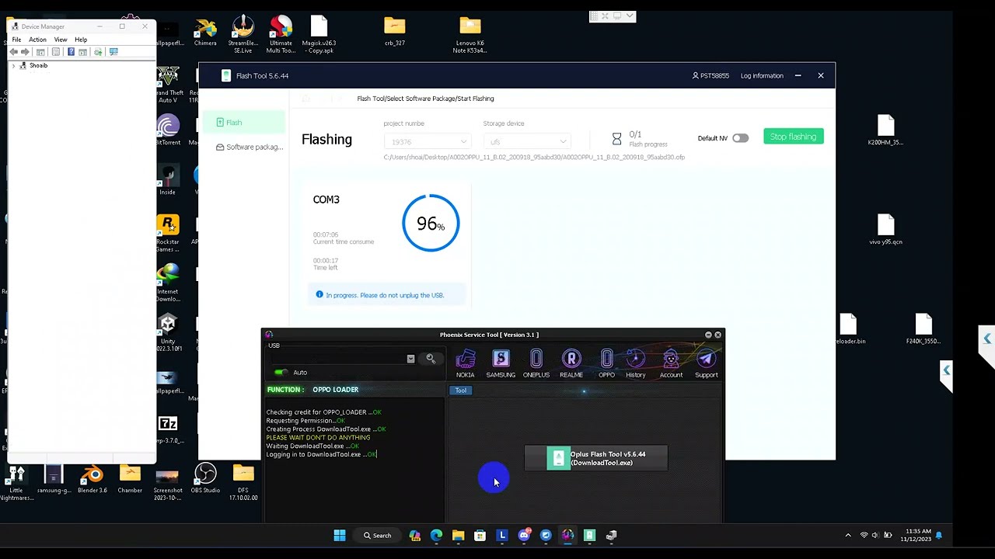Open the USB port dropdown
995x559 pixels.
pos(410,359)
